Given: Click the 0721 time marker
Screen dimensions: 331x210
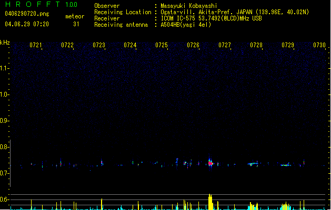Looking at the screenshot, I should tap(35, 45).
